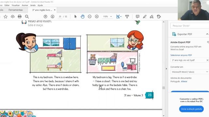209x117 pixels.
Task: Go to previous page arrow
Action: click(x=45, y=17)
